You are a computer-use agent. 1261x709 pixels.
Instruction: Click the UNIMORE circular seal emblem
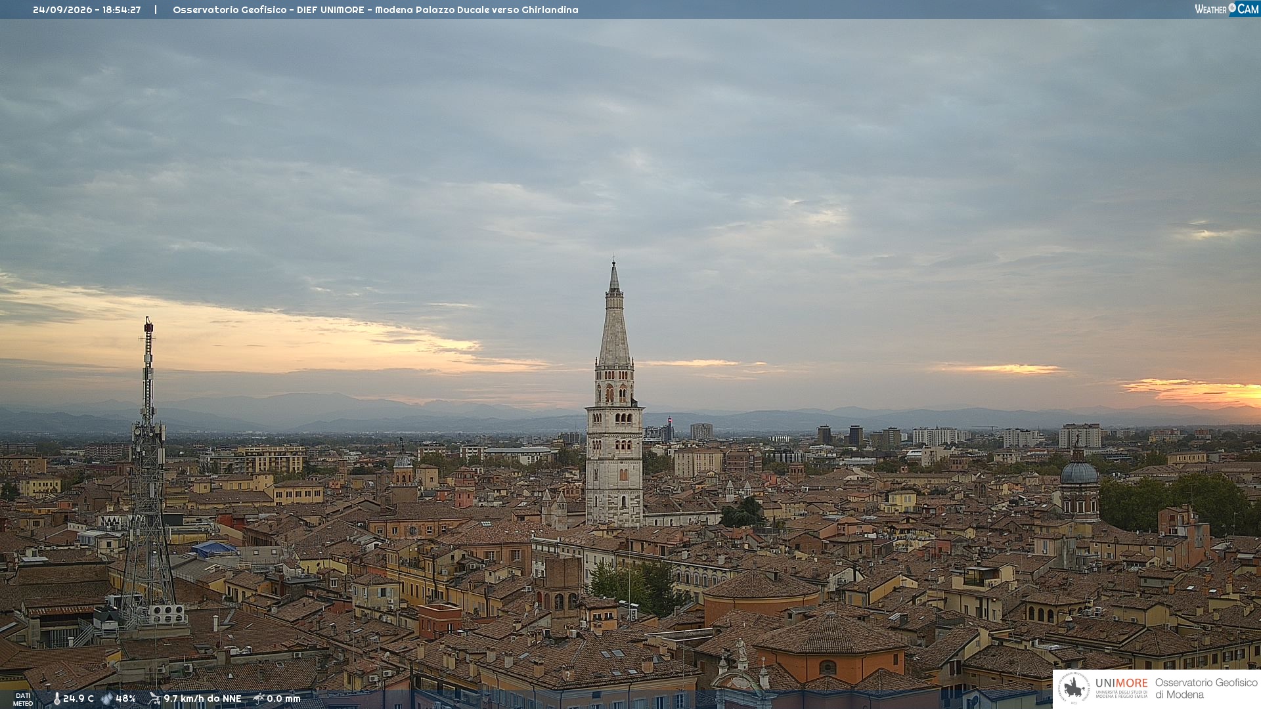tap(1074, 688)
